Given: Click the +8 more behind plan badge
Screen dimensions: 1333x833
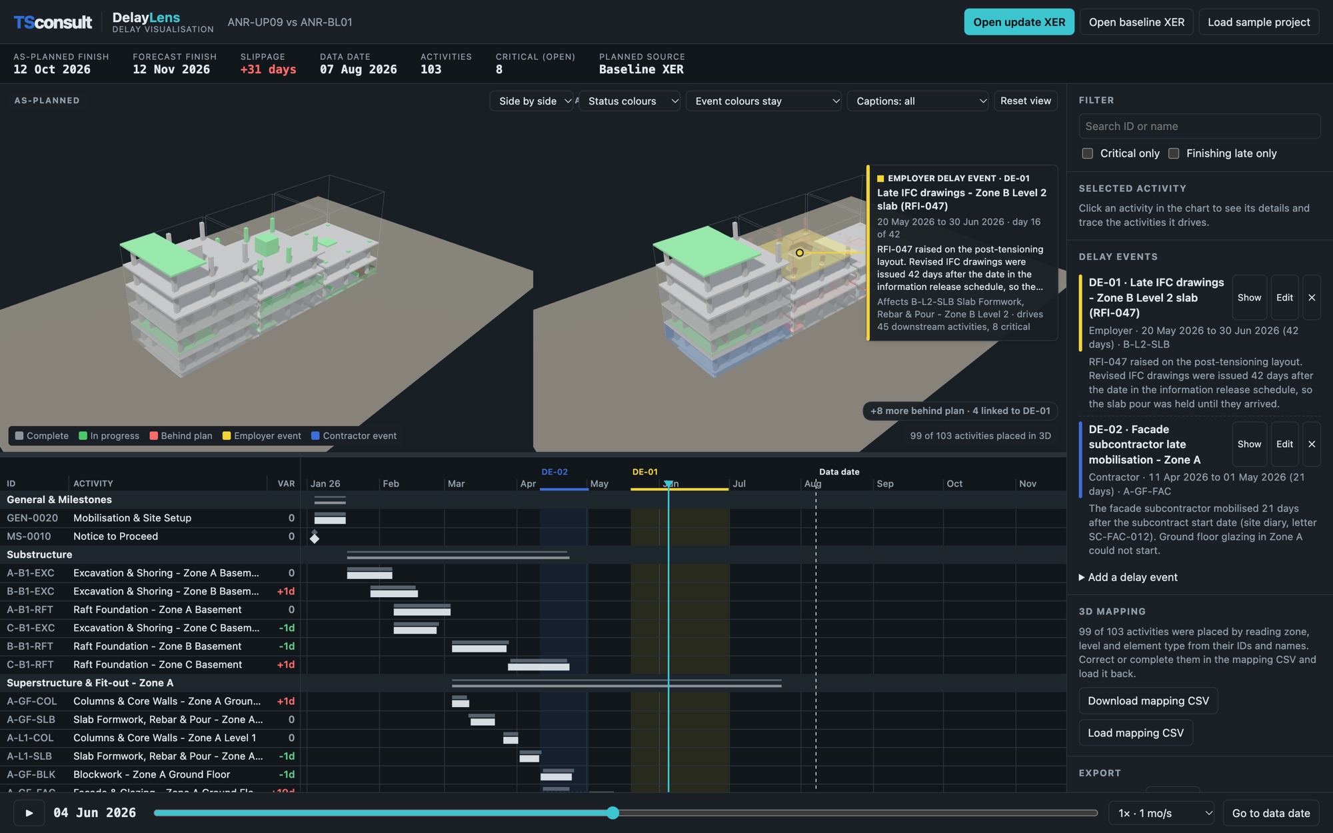Looking at the screenshot, I should [960, 411].
